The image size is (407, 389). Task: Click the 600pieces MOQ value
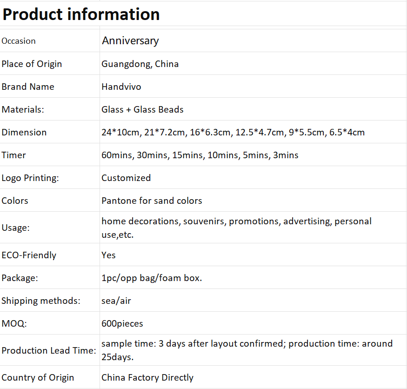point(122,323)
